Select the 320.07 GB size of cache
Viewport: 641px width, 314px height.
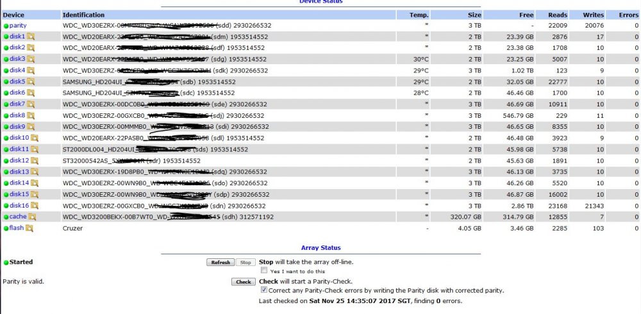pos(465,217)
